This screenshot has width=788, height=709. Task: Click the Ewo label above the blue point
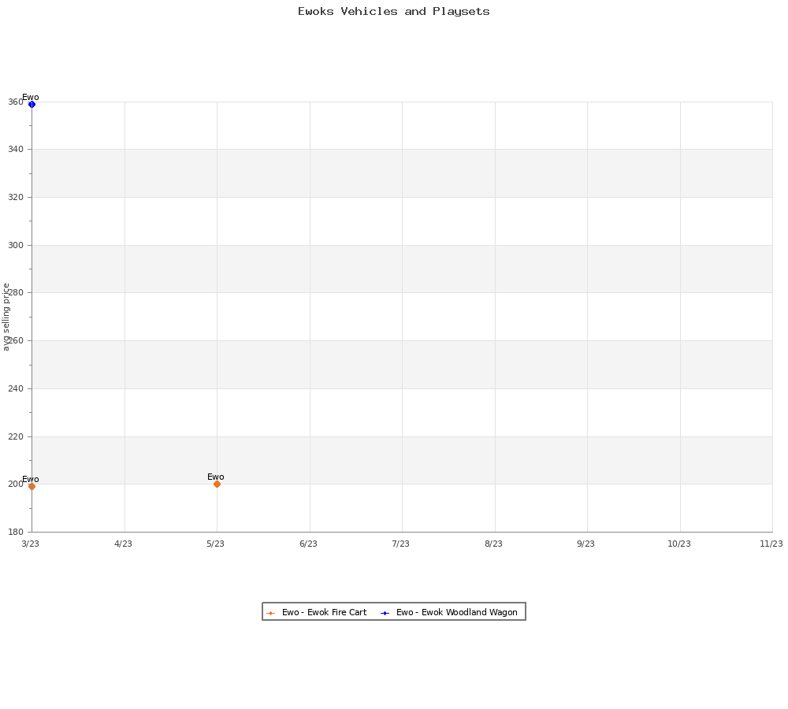coord(31,98)
